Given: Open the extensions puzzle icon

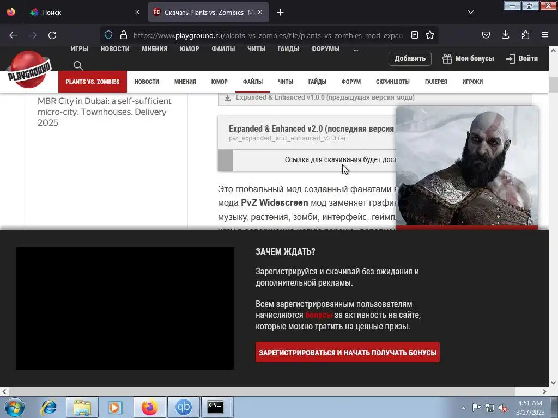Looking at the screenshot, I should (x=525, y=35).
